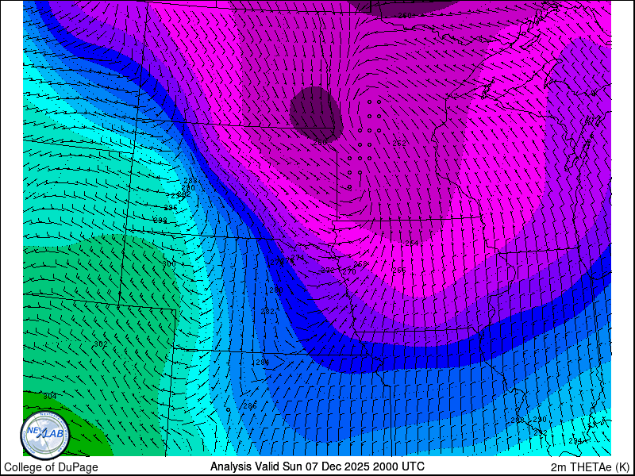635x476 pixels.
Task: Click the '2m THETAe (K)' product label
Action: coord(590,467)
